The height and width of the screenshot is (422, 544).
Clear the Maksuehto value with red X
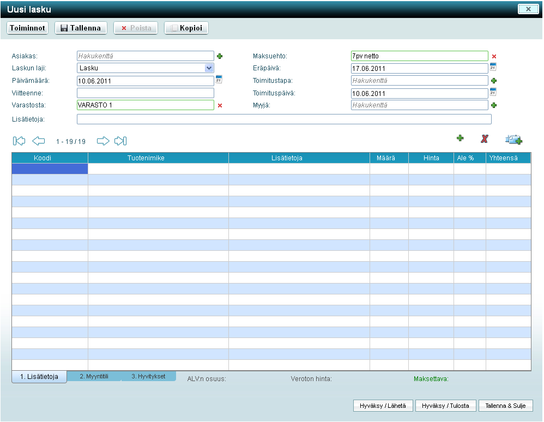pyautogui.click(x=494, y=56)
